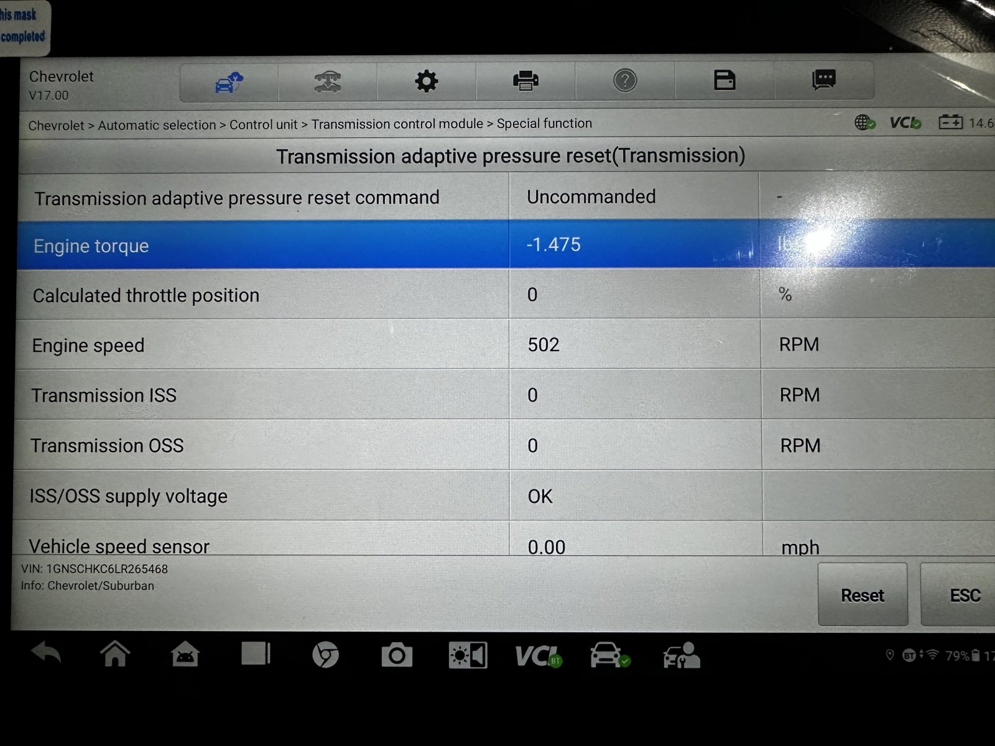Select the Engine speed row
The height and width of the screenshot is (746, 995).
point(504,344)
